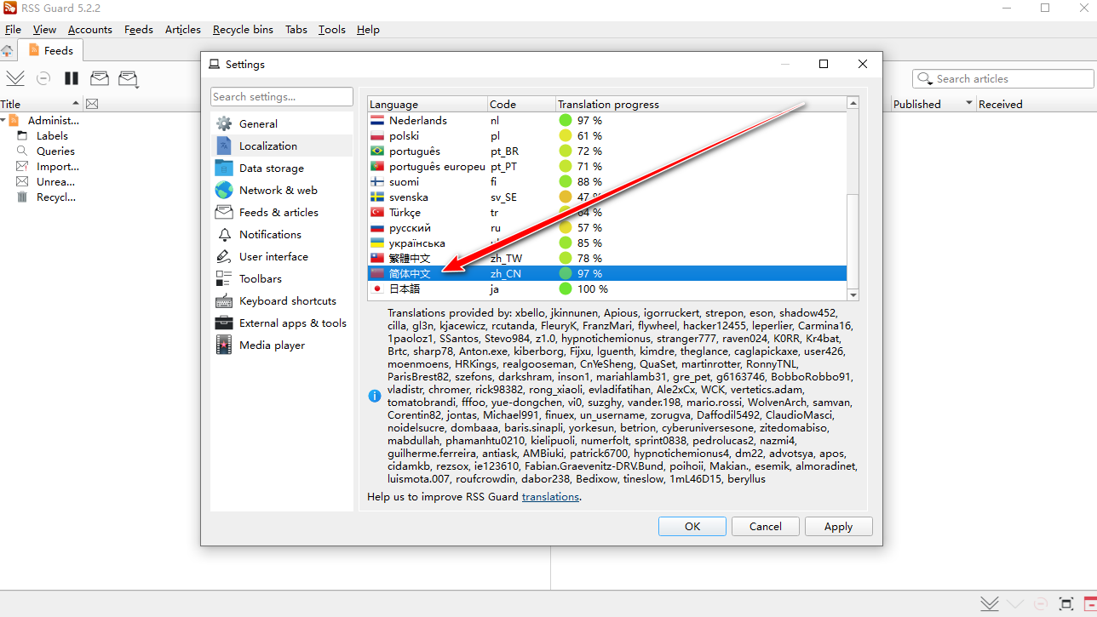Click the unread-envelope column header in the feeds list
Image resolution: width=1097 pixels, height=617 pixels.
[92, 104]
